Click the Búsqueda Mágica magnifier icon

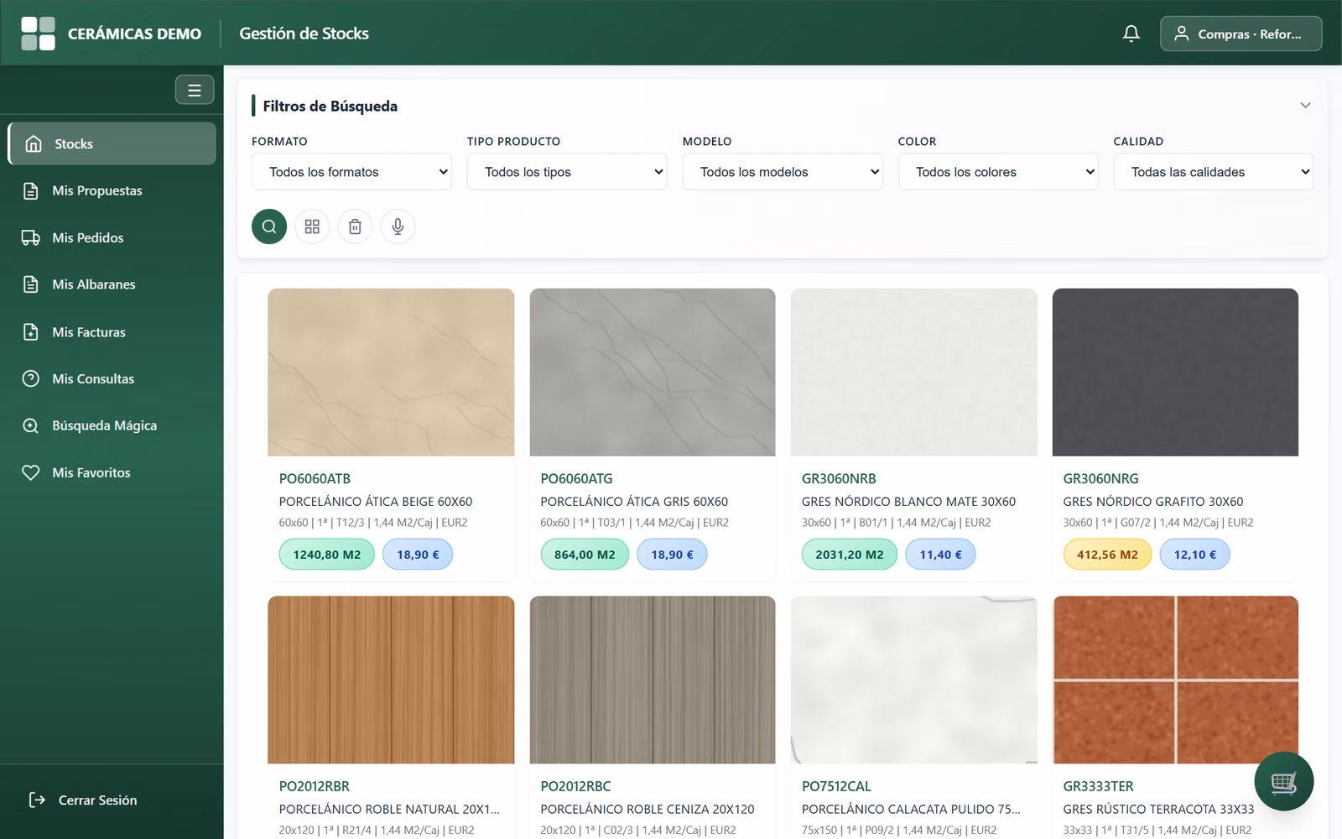[x=31, y=425]
